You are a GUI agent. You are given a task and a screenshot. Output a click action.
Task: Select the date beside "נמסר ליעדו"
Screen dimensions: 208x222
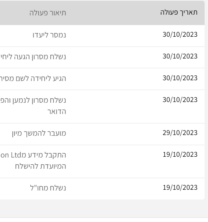pos(180,34)
